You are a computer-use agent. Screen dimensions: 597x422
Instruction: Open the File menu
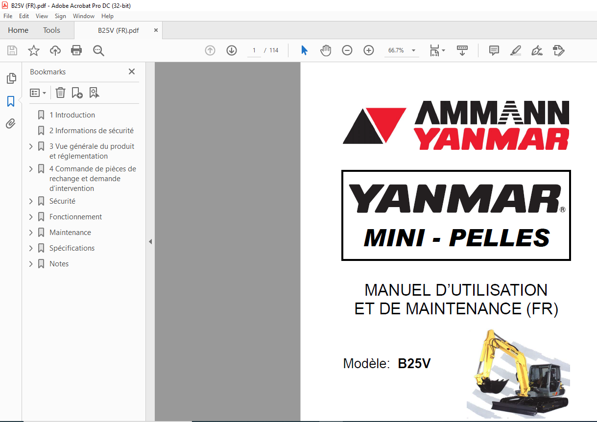tap(8, 16)
